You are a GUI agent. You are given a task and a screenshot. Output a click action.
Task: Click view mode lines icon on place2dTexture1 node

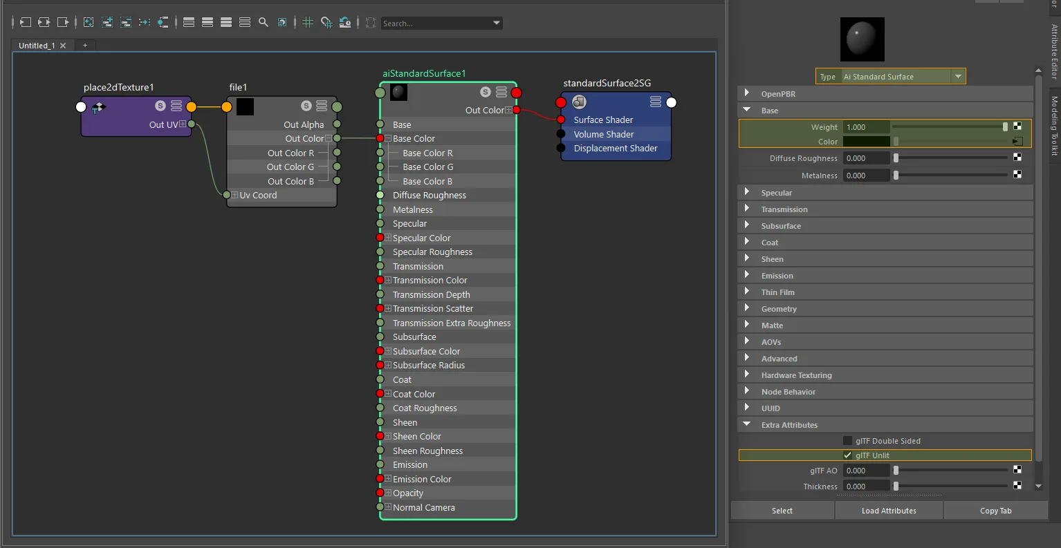[x=176, y=106]
